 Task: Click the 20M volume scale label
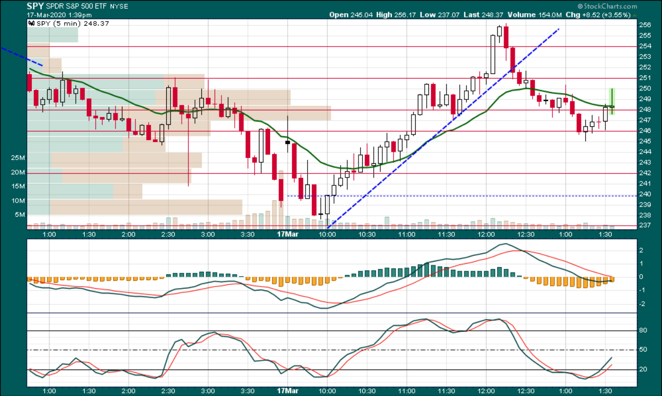(x=18, y=172)
